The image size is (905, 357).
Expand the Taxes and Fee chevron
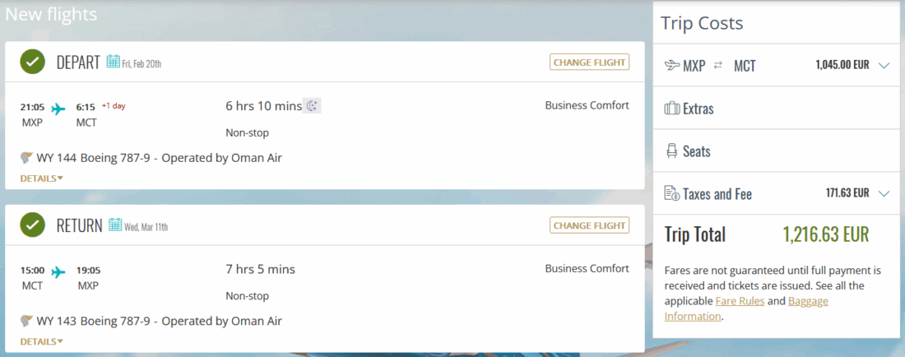click(x=884, y=194)
